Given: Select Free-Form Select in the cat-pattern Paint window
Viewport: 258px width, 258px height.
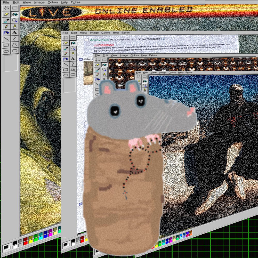Looking at the screenshot, I should [98, 60].
